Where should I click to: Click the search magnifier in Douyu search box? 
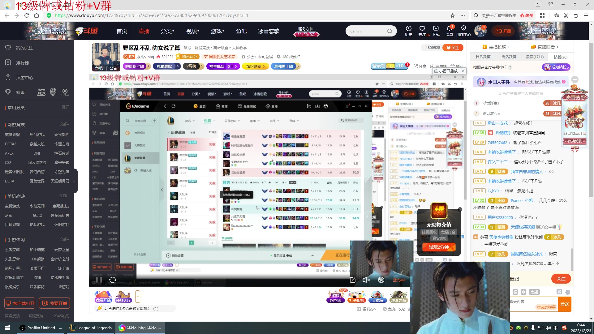tap(390, 31)
